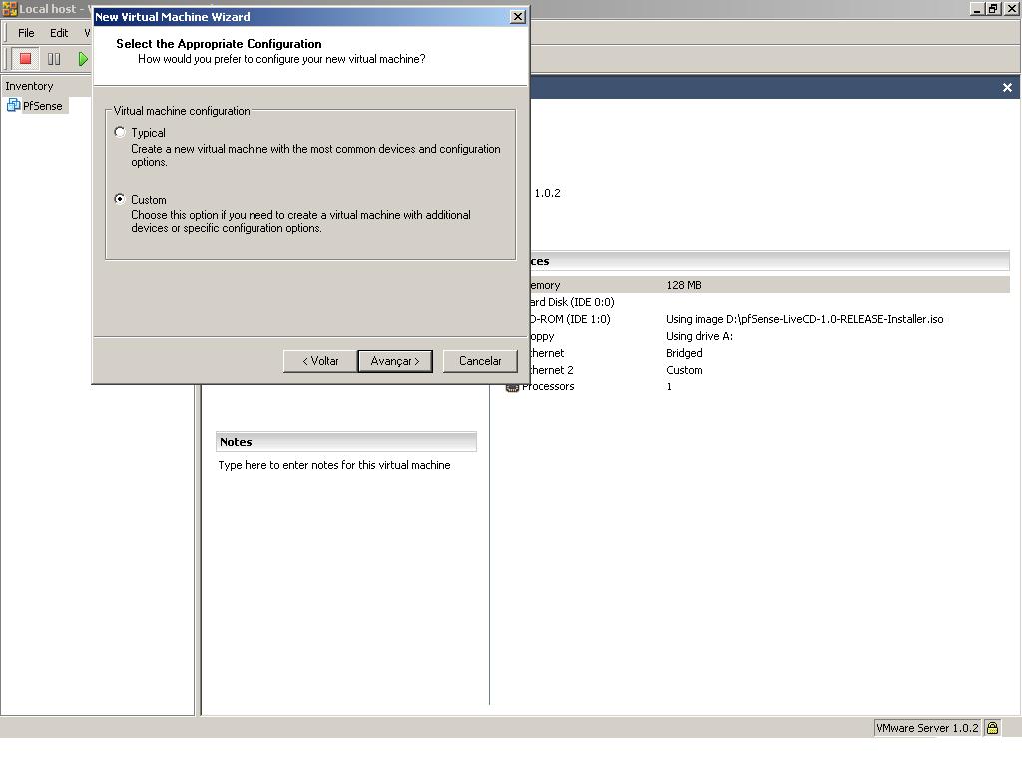
Task: Select the Processors device row
Action: [x=757, y=386]
